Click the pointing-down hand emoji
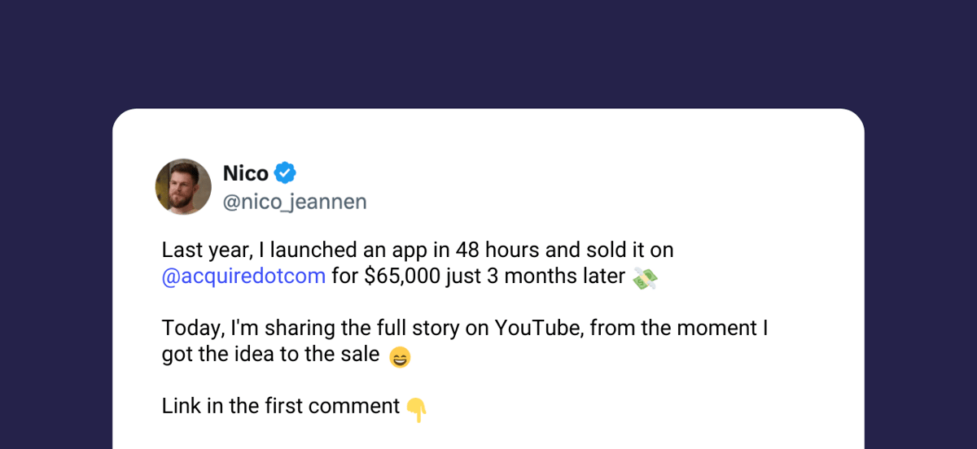This screenshot has height=449, width=977. tap(416, 408)
